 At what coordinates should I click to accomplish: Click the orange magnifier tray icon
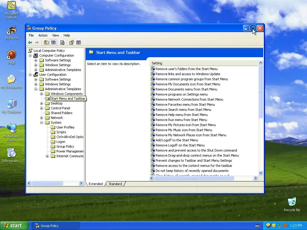285,226
